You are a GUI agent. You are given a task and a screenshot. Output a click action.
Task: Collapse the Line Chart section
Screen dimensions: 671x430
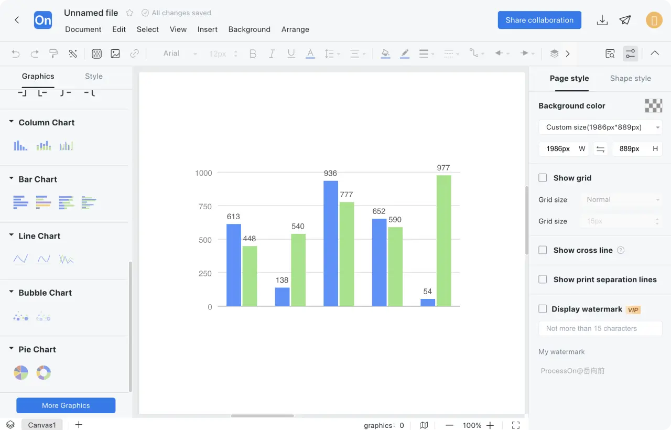click(11, 236)
